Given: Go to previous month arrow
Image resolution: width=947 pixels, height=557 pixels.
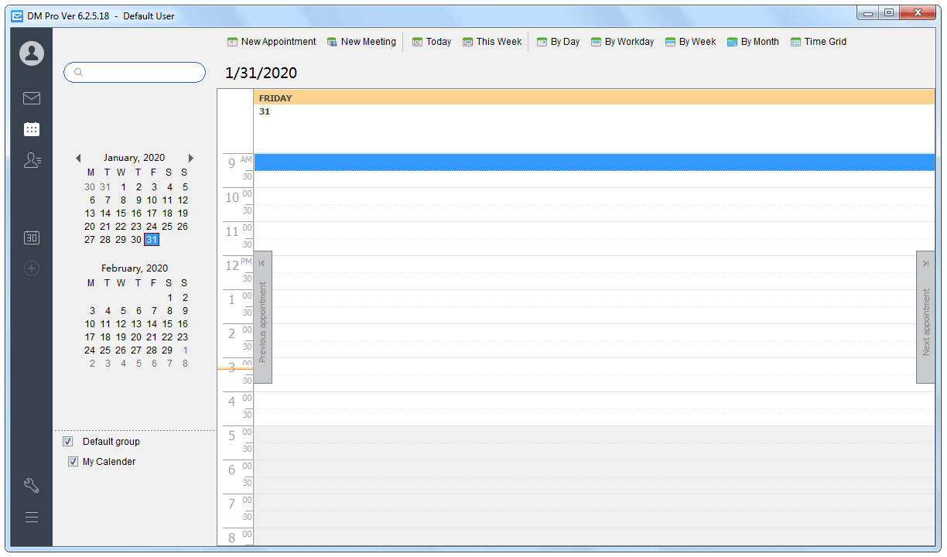Looking at the screenshot, I should pyautogui.click(x=78, y=158).
